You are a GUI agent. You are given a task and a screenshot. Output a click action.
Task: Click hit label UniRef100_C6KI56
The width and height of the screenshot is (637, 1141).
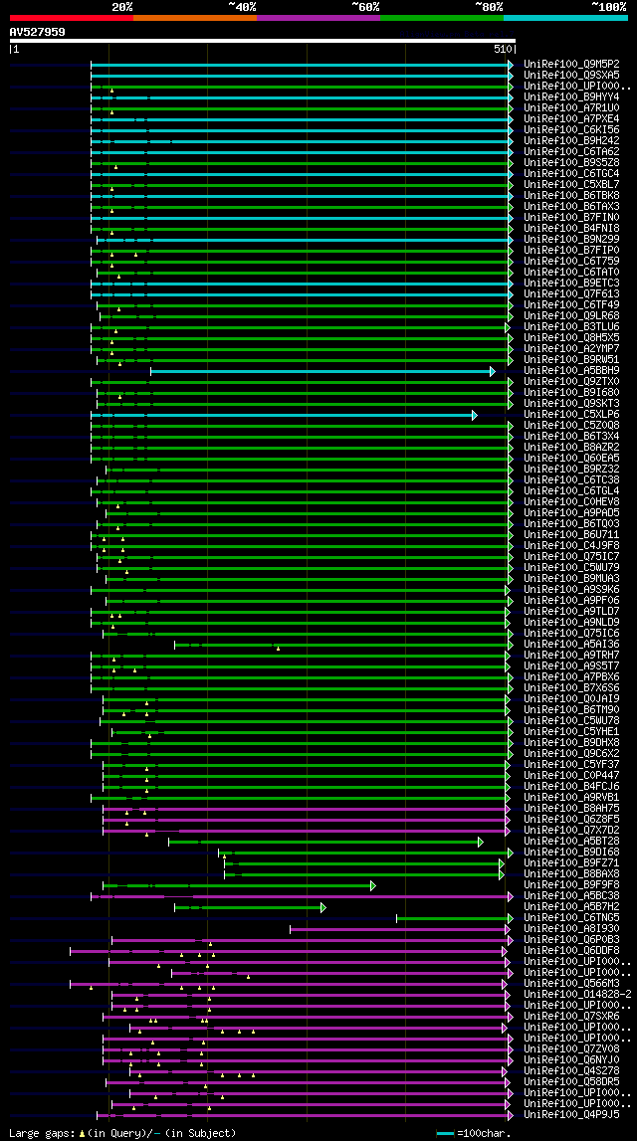[571, 129]
